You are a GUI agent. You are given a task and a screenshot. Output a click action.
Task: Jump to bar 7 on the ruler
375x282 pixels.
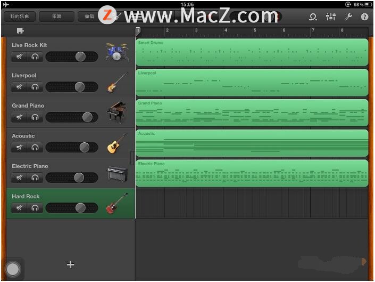coord(313,30)
